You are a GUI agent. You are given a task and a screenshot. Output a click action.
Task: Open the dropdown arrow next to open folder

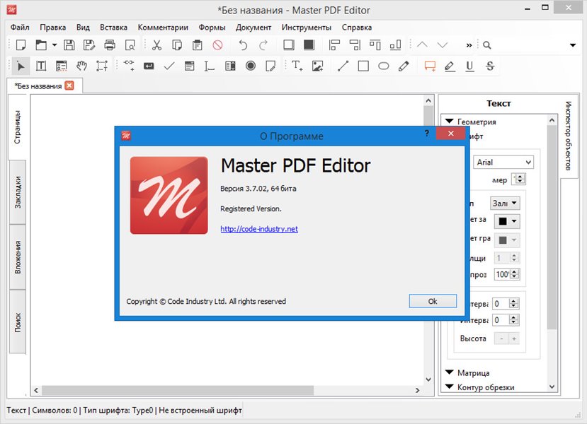point(55,45)
